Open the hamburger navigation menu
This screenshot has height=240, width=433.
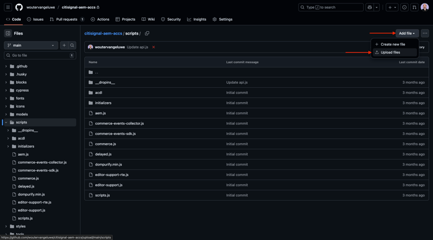tap(8, 7)
